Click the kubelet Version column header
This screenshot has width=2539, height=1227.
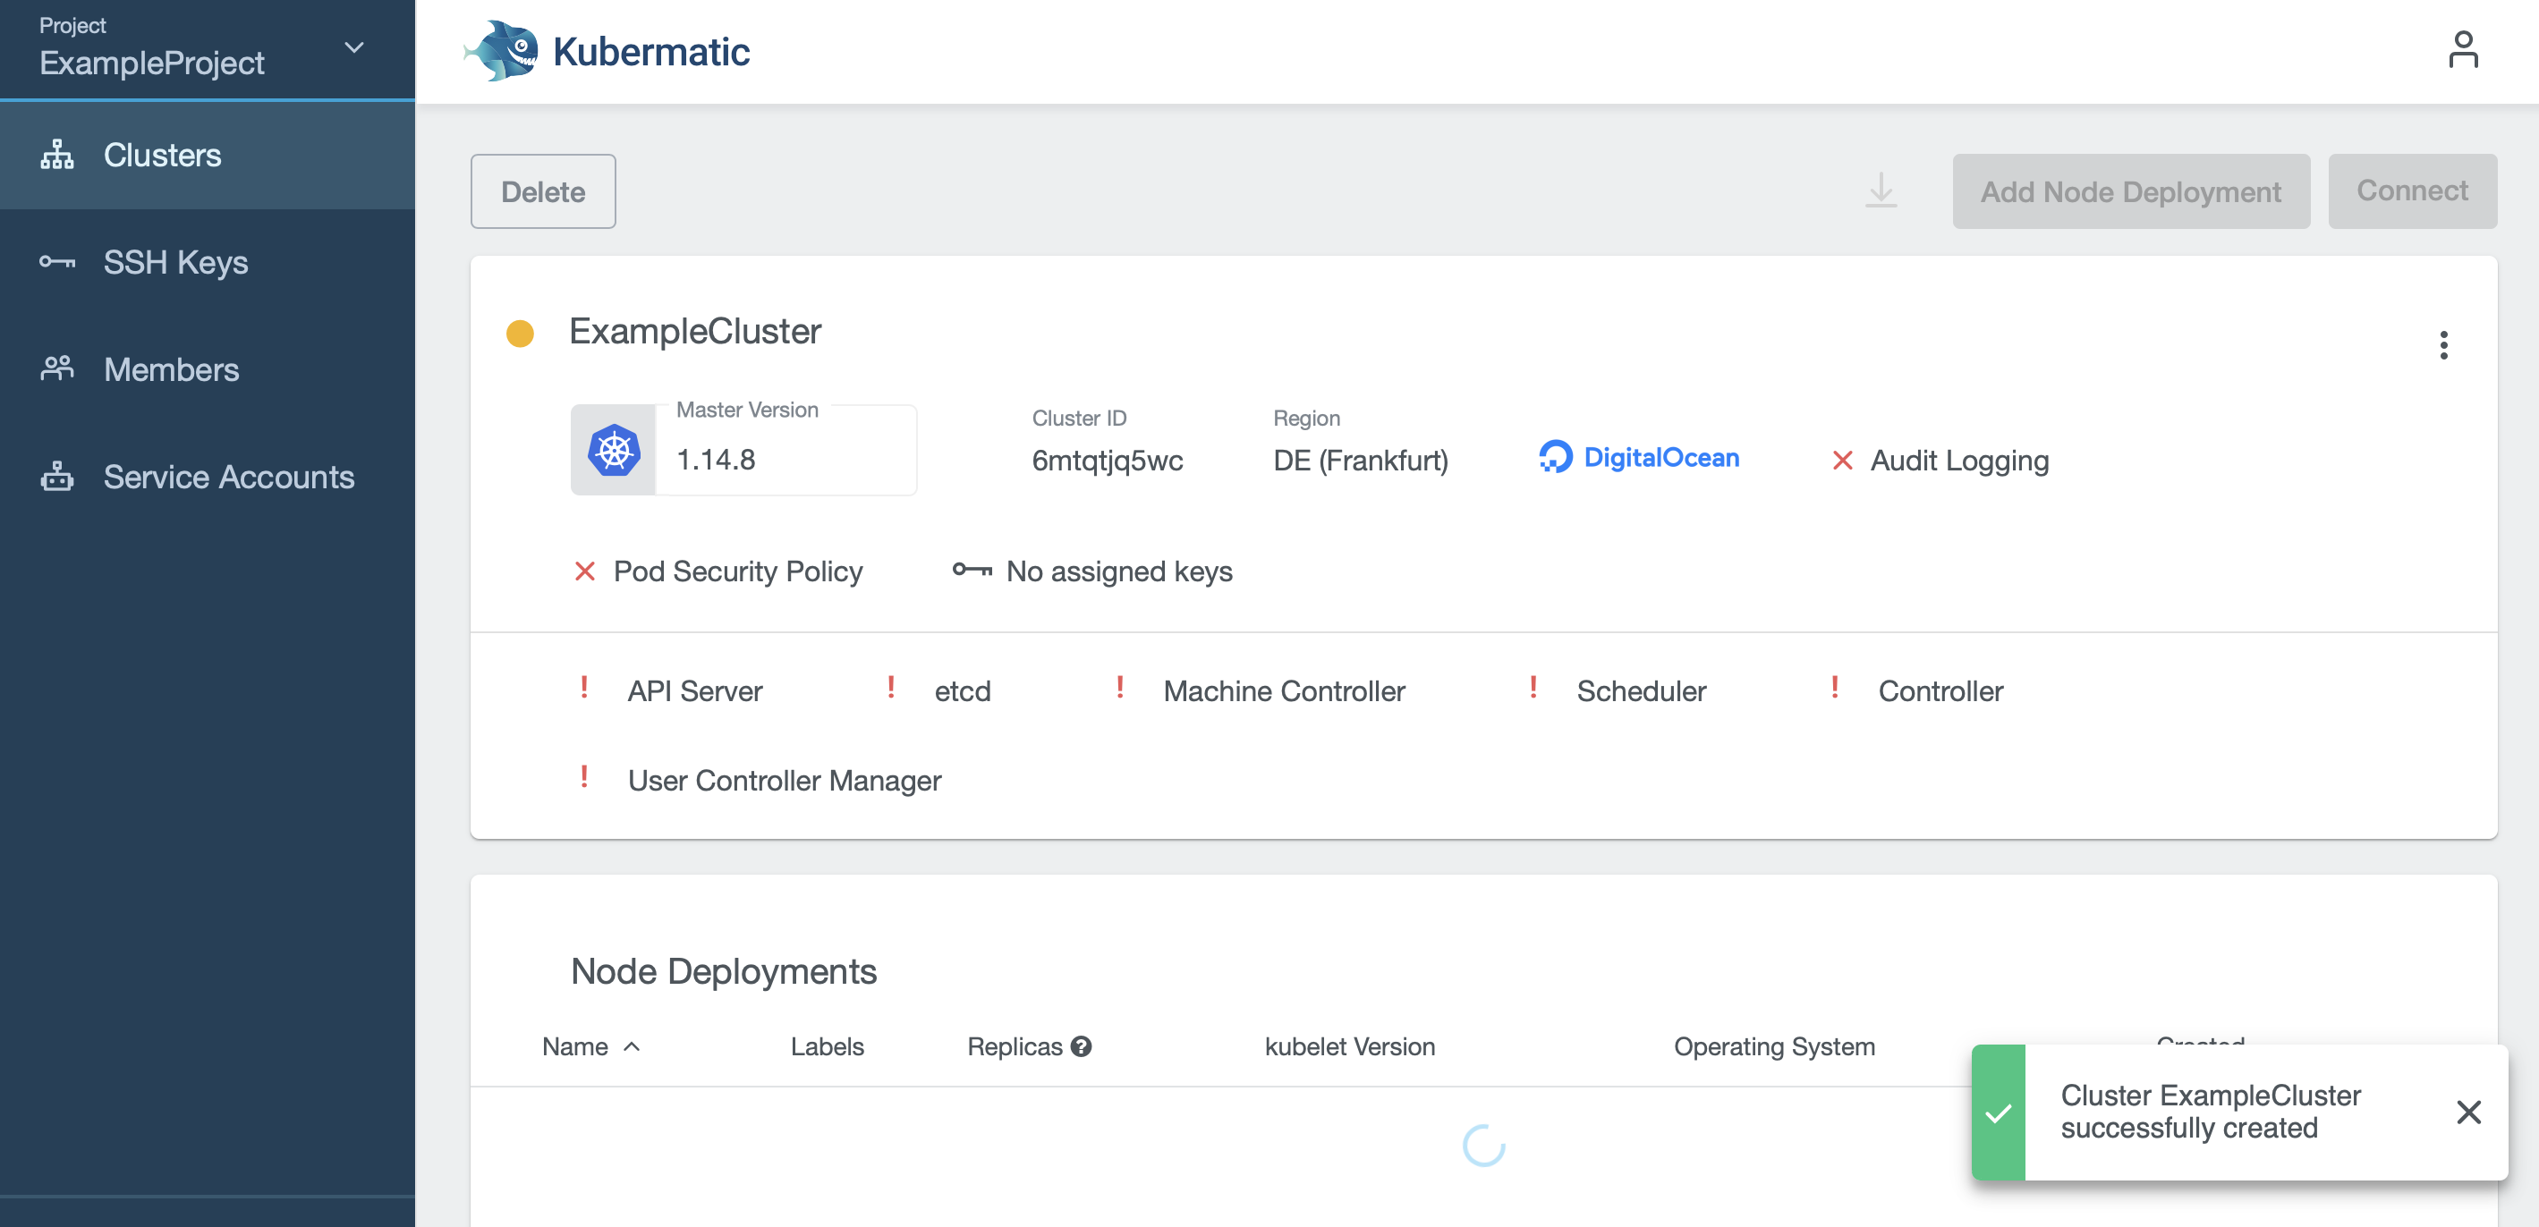click(1349, 1046)
